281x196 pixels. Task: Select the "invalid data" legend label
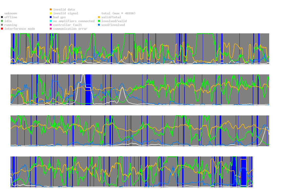coord(64,9)
